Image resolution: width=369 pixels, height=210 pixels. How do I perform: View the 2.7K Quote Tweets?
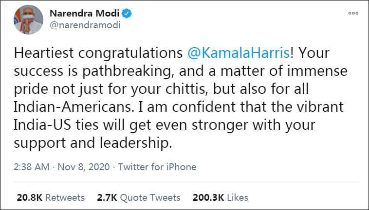coord(138,197)
